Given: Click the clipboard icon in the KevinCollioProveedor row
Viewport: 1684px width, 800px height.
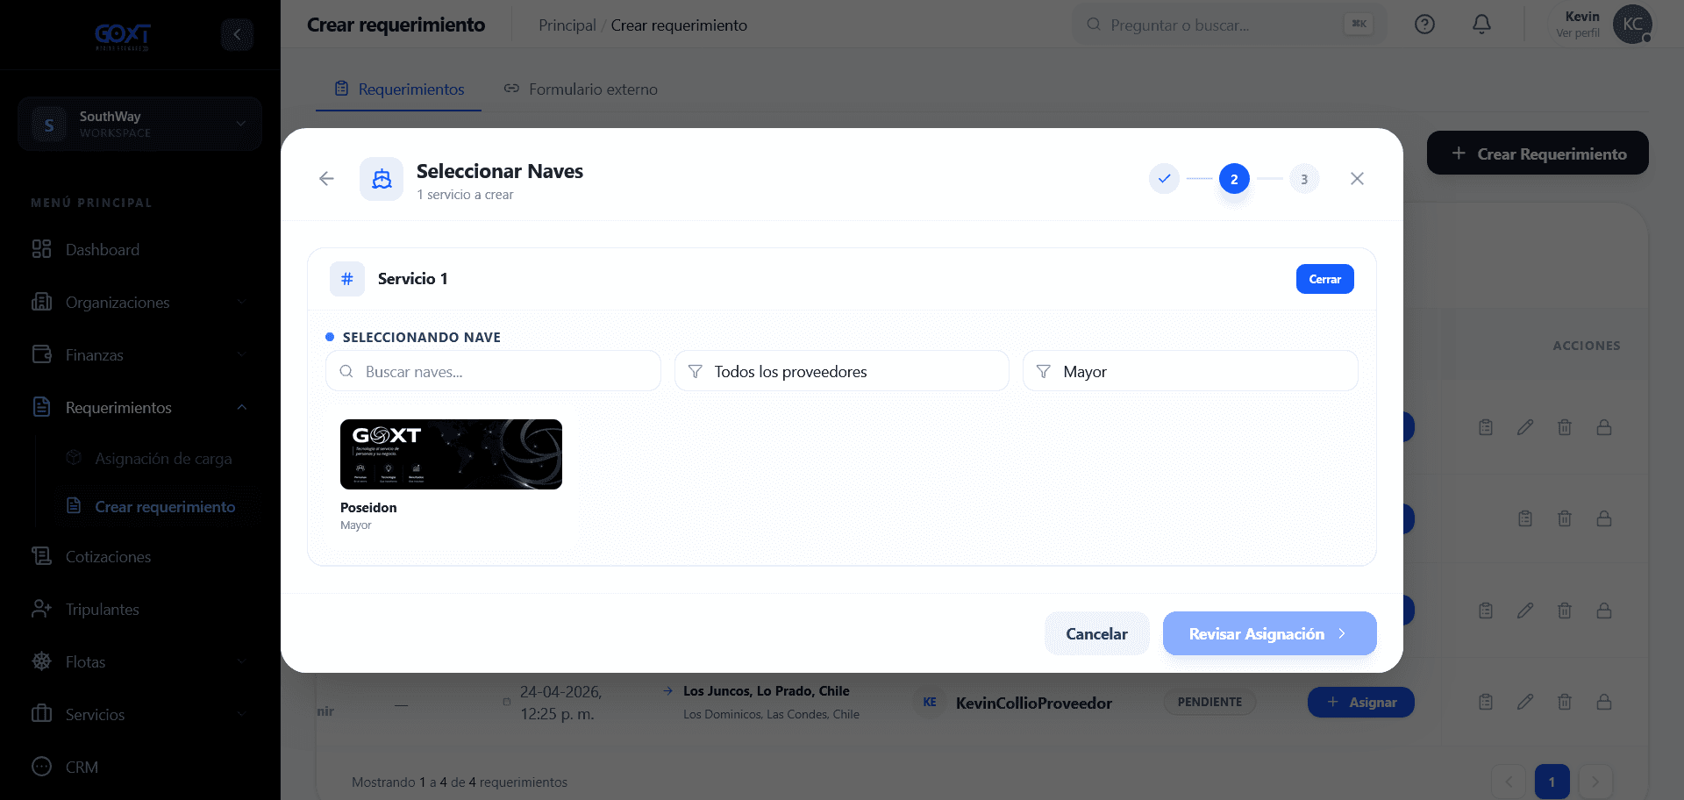Looking at the screenshot, I should (x=1486, y=702).
